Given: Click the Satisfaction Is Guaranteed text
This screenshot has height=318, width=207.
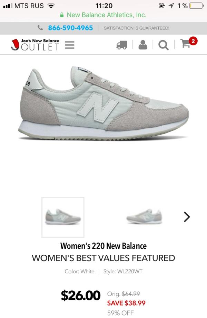Looking at the screenshot, I should (137, 28).
